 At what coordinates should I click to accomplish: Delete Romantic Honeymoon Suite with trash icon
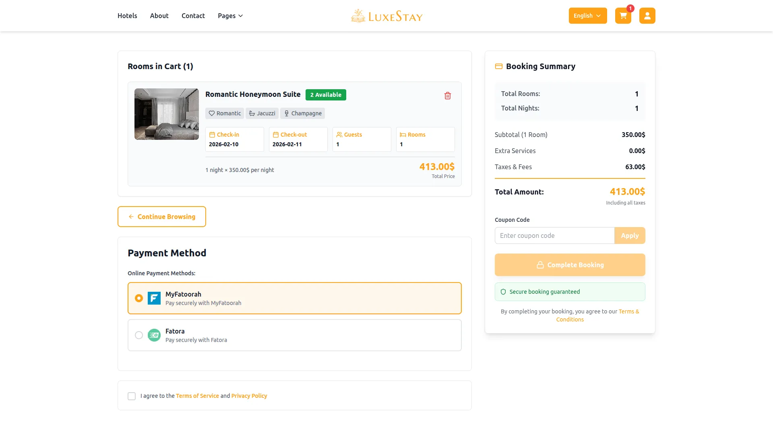coord(447,96)
